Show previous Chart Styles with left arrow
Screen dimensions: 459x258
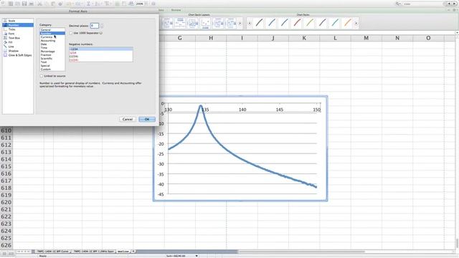(250, 23)
